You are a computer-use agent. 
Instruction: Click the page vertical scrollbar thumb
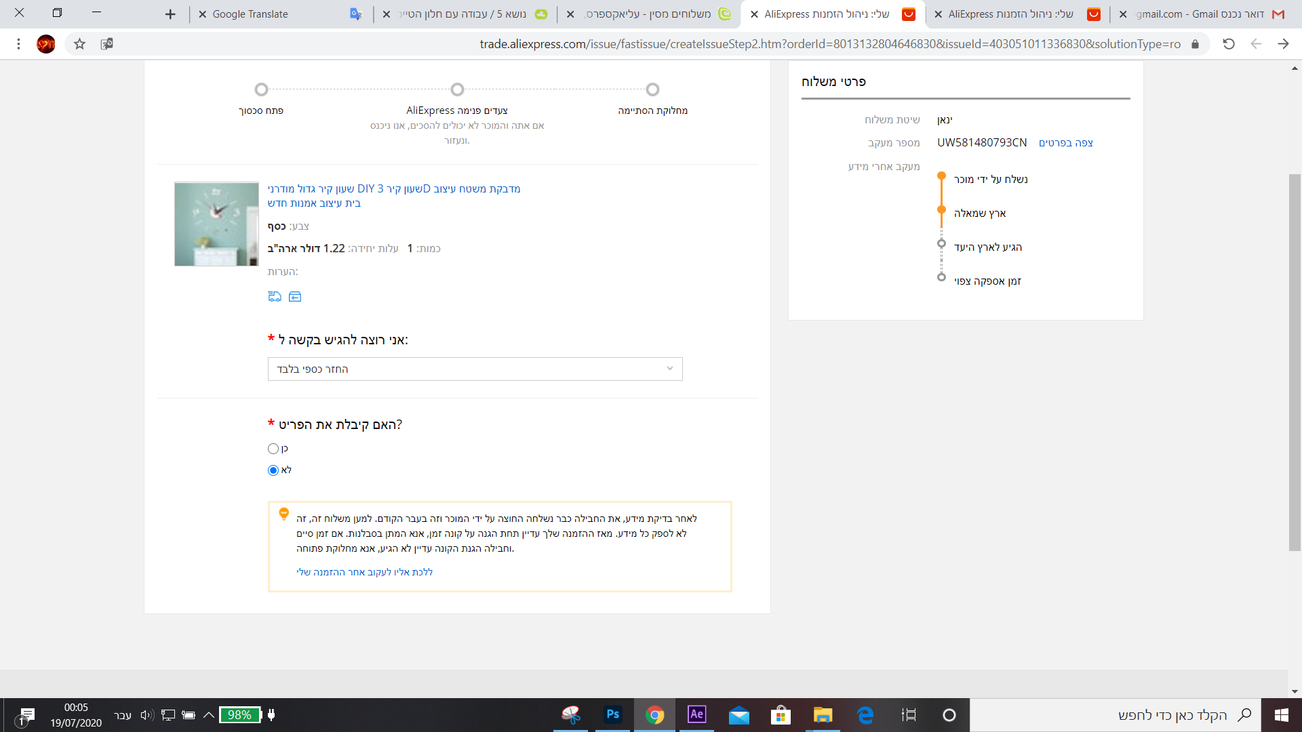point(1295,363)
